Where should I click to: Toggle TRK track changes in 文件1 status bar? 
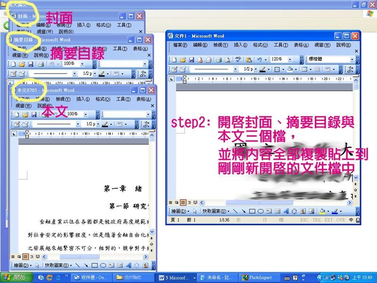[x=317, y=220]
